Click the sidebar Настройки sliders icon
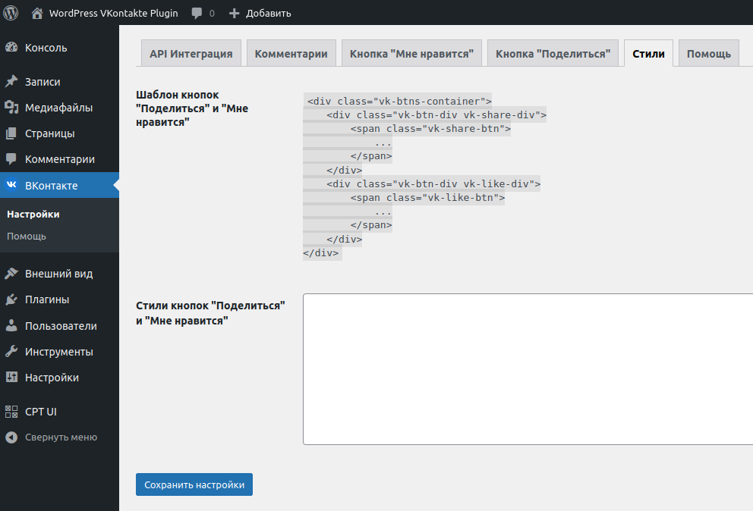 click(x=11, y=377)
